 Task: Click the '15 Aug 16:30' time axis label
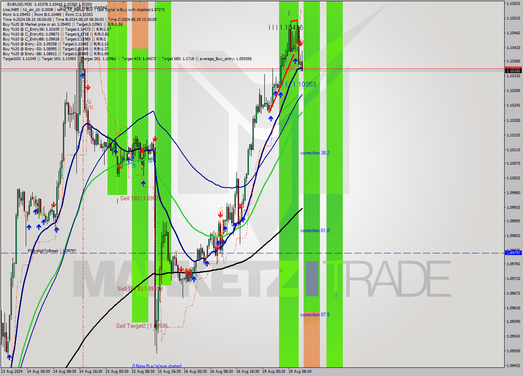(x=169, y=372)
